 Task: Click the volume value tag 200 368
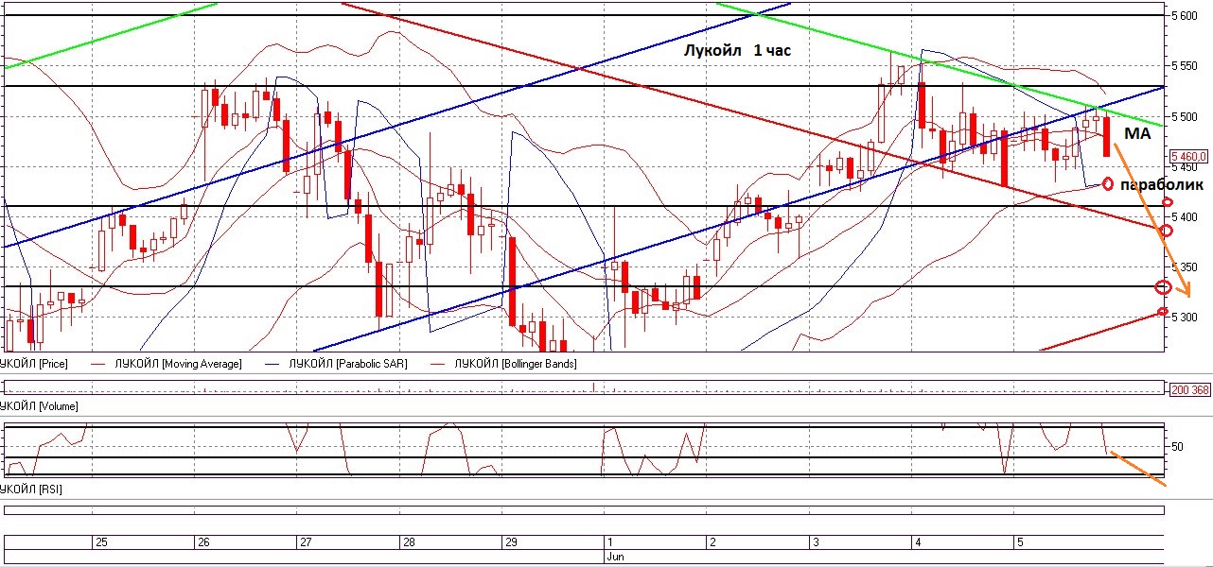click(1189, 389)
